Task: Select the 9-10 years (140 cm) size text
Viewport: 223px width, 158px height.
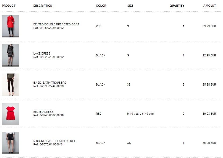Action: [140, 114]
